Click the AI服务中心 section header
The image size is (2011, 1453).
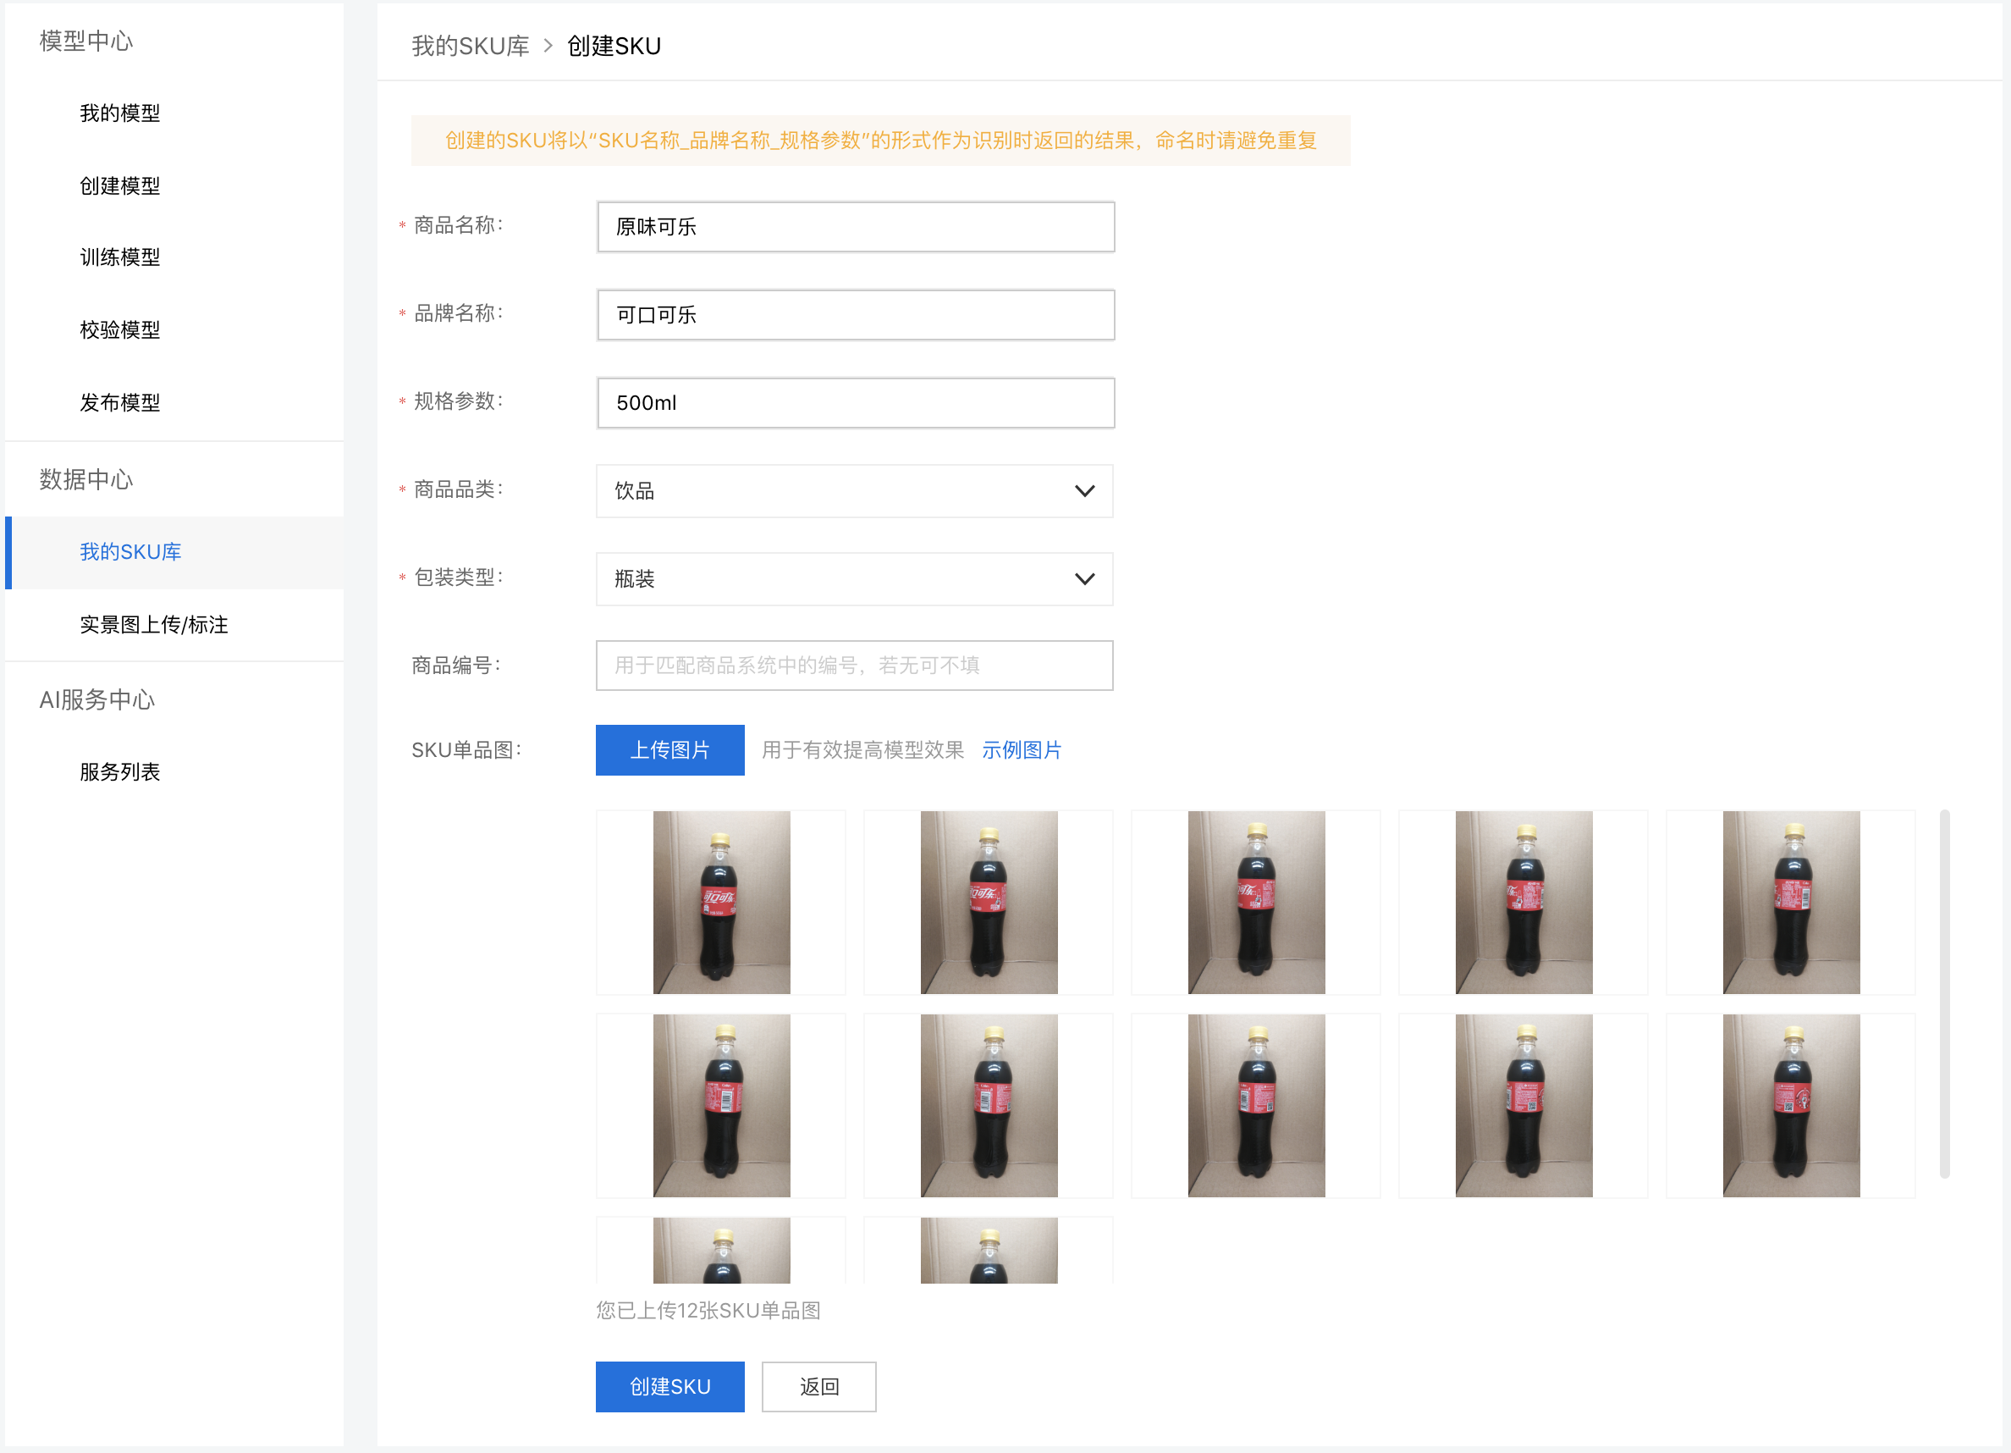tap(96, 700)
